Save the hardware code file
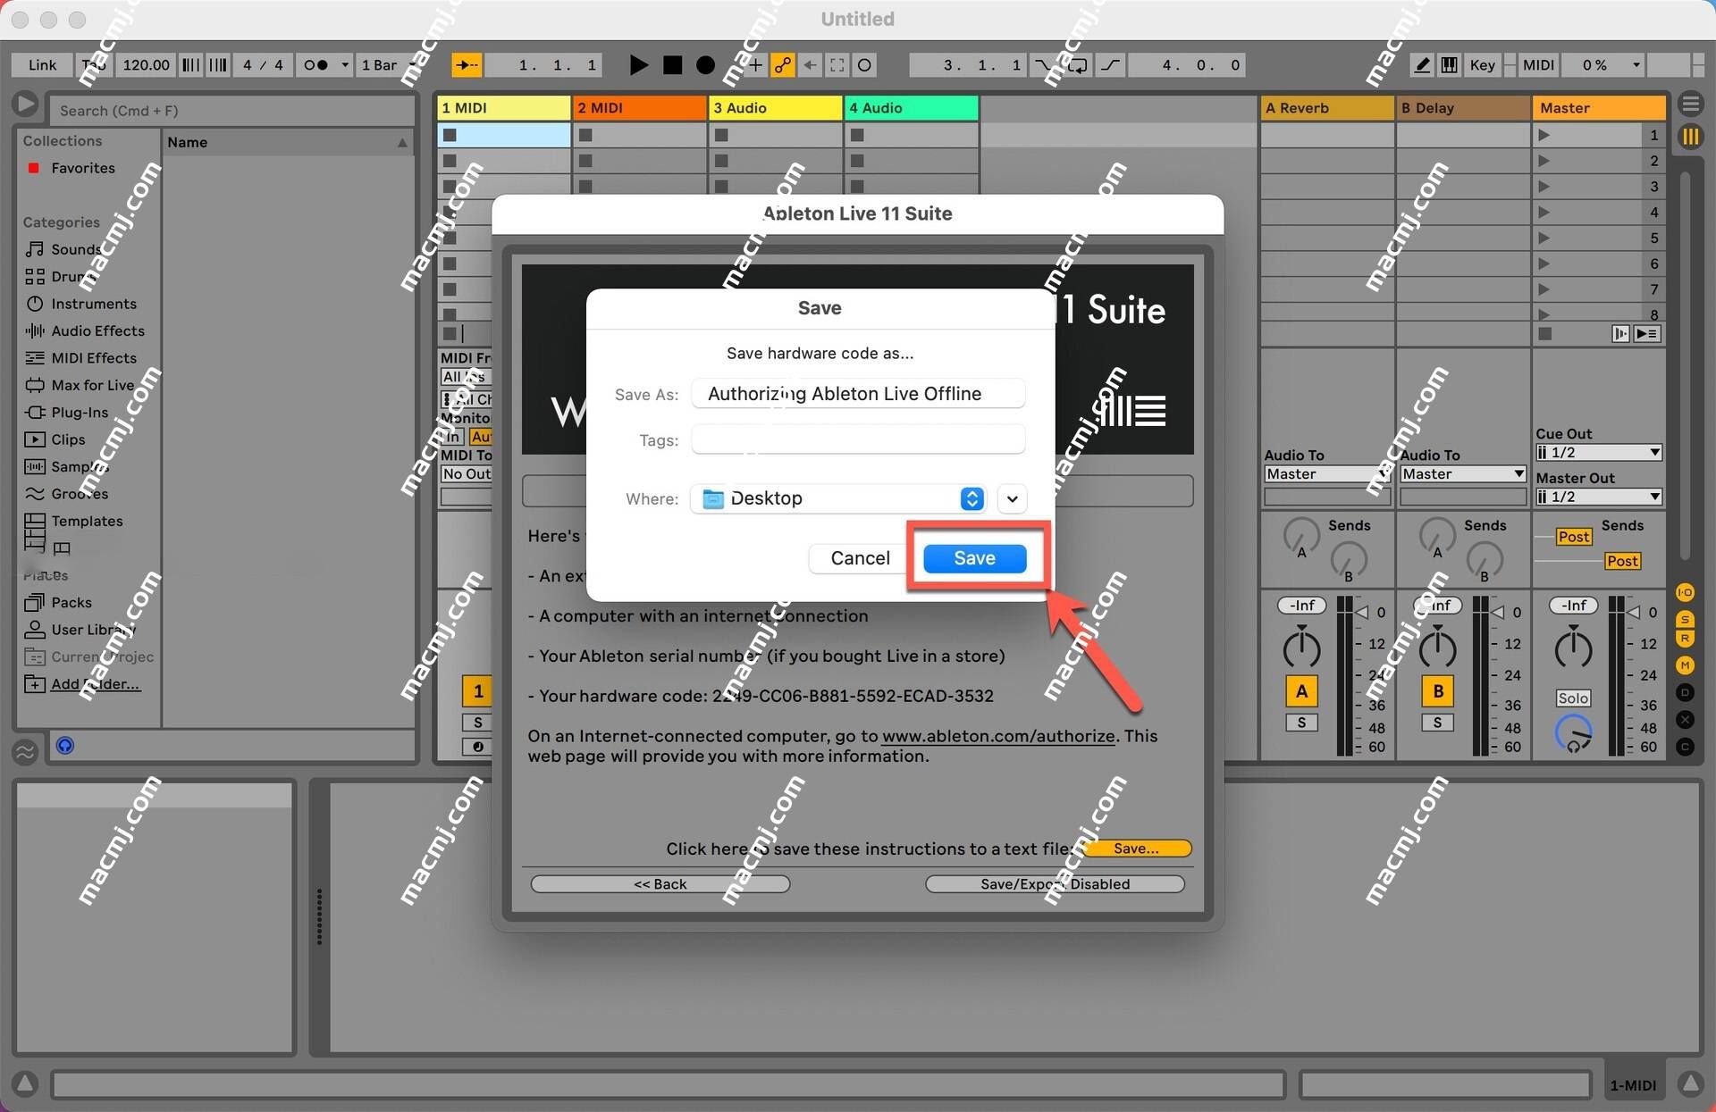 [974, 556]
